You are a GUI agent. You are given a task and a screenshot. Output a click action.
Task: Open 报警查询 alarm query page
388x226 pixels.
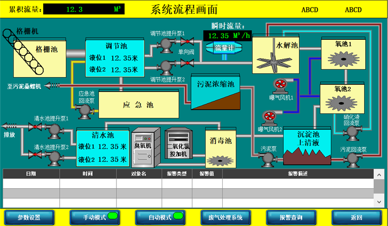click(x=291, y=217)
